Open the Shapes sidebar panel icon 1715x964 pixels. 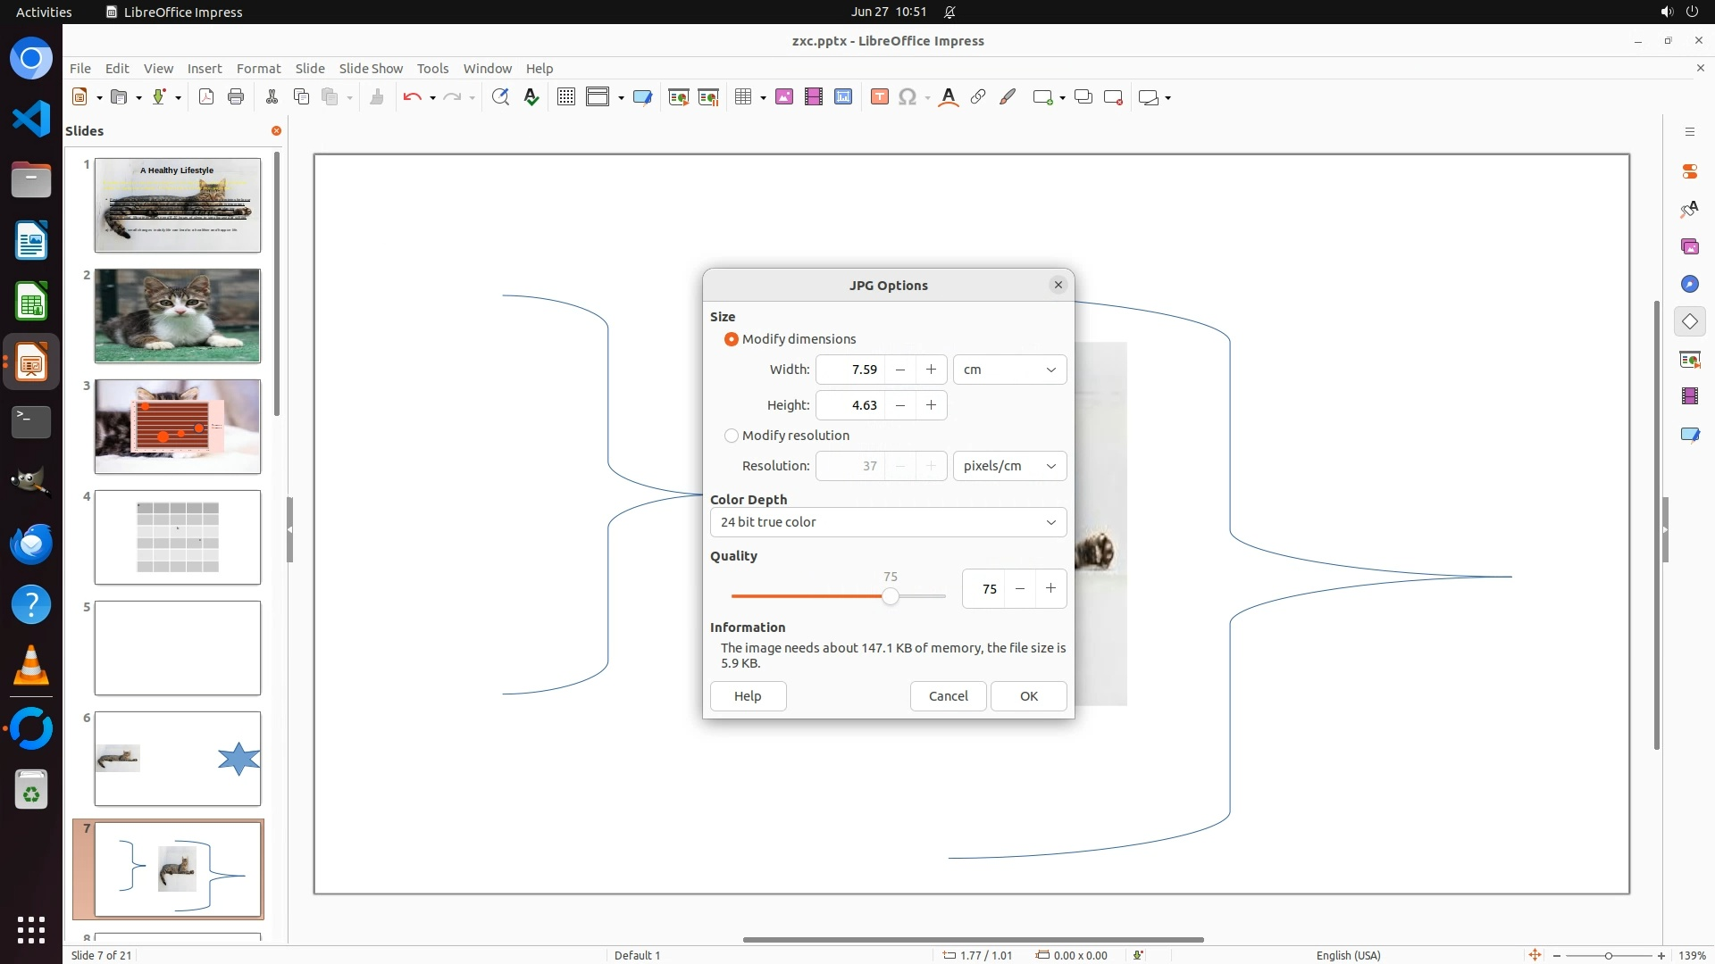pyautogui.click(x=1689, y=321)
